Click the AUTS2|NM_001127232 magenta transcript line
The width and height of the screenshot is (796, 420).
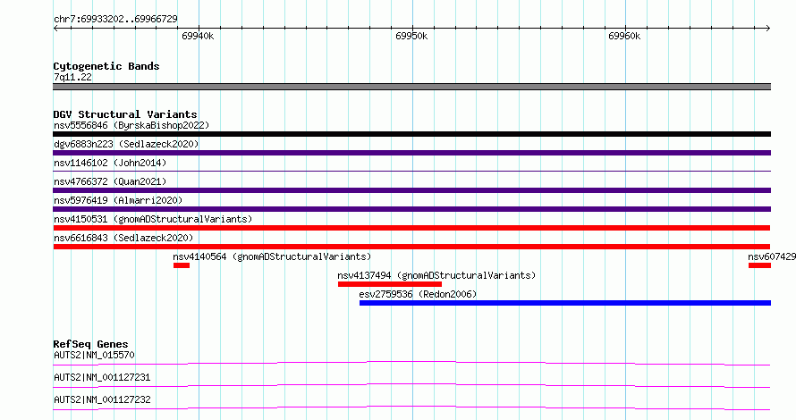coord(411,407)
